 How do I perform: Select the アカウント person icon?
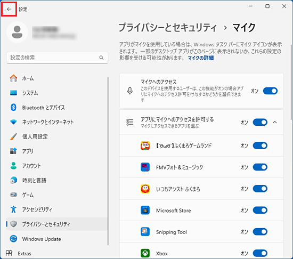point(13,166)
